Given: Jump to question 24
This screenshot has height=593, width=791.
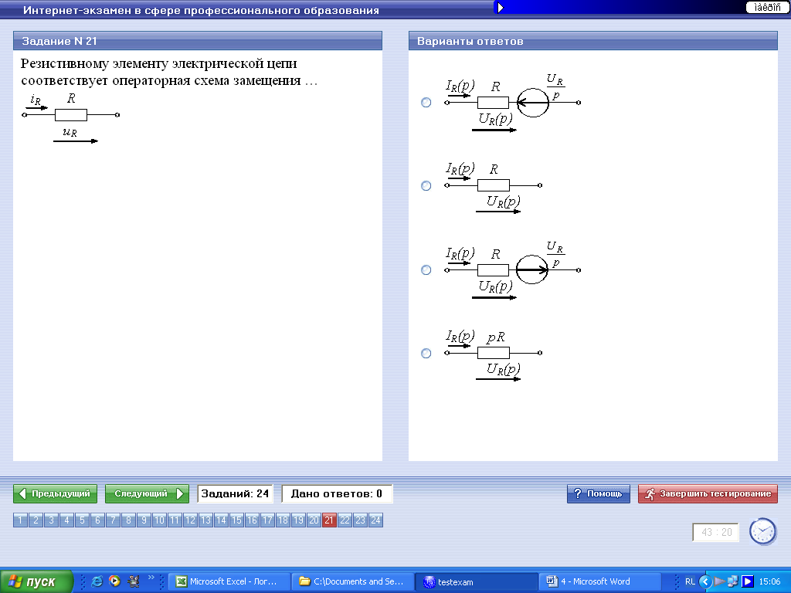Looking at the screenshot, I should [x=376, y=520].
